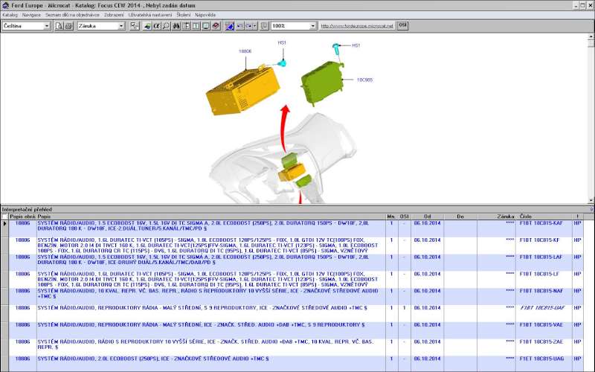Open the Zobrazení menu
This screenshot has height=372, width=595.
(x=114, y=14)
